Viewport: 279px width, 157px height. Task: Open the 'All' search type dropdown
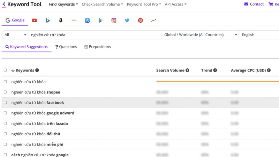coord(15,35)
